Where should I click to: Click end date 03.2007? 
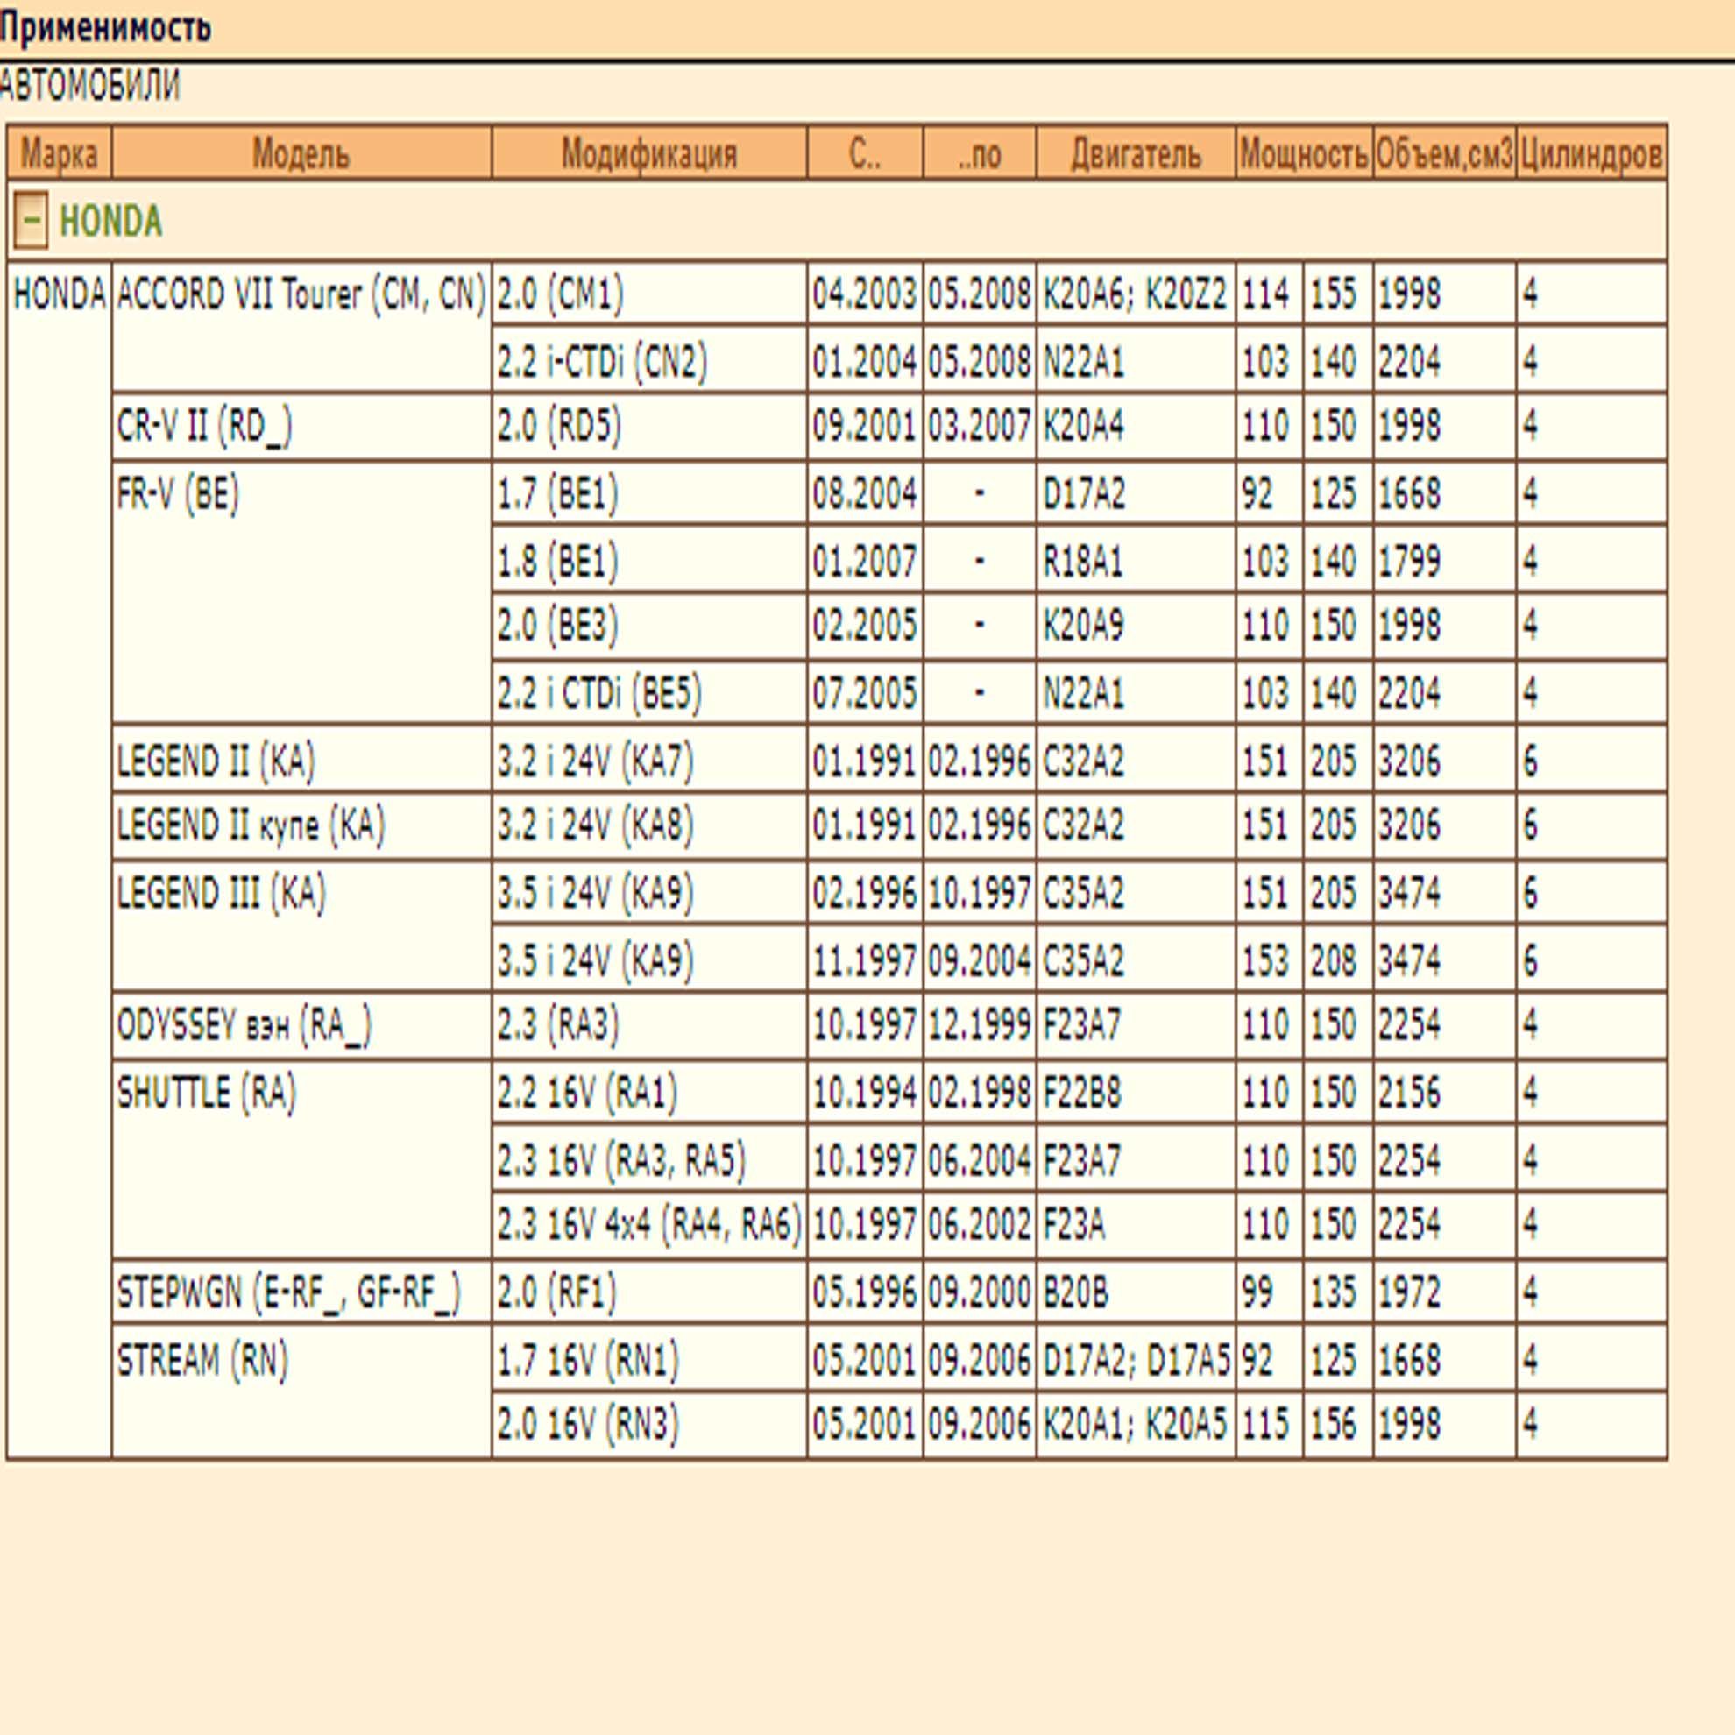coord(979,426)
